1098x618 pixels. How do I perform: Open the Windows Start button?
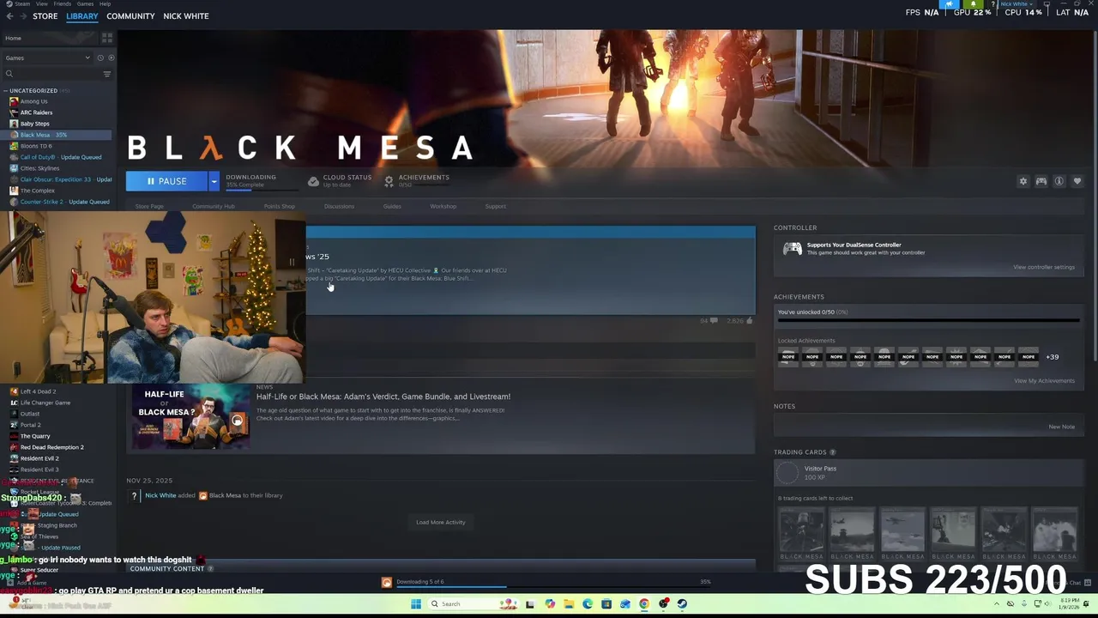416,604
